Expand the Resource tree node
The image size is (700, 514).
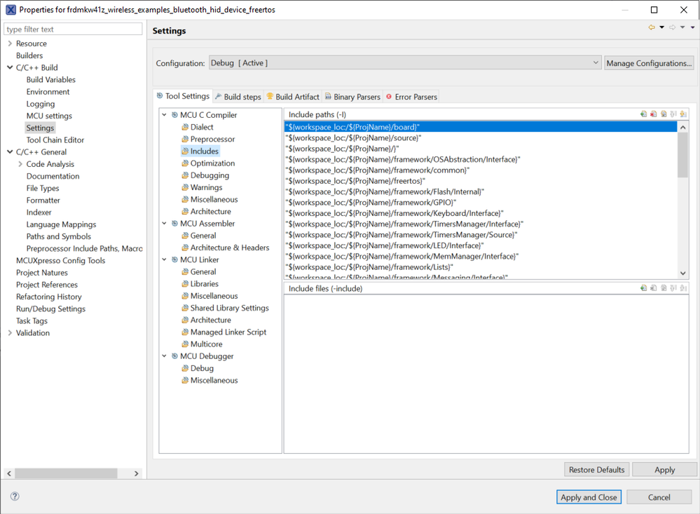(10, 43)
